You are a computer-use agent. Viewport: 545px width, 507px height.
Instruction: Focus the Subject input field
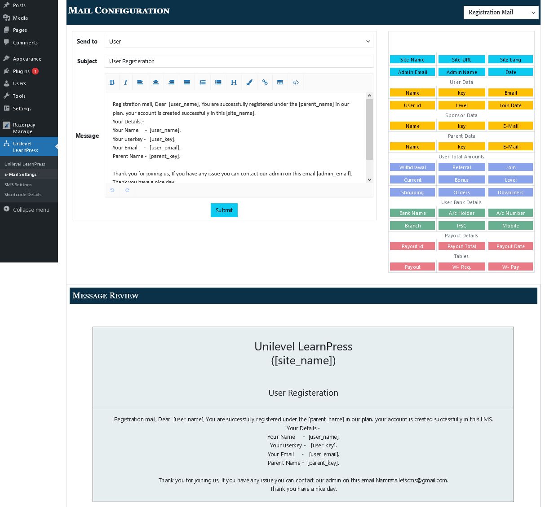pyautogui.click(x=239, y=61)
